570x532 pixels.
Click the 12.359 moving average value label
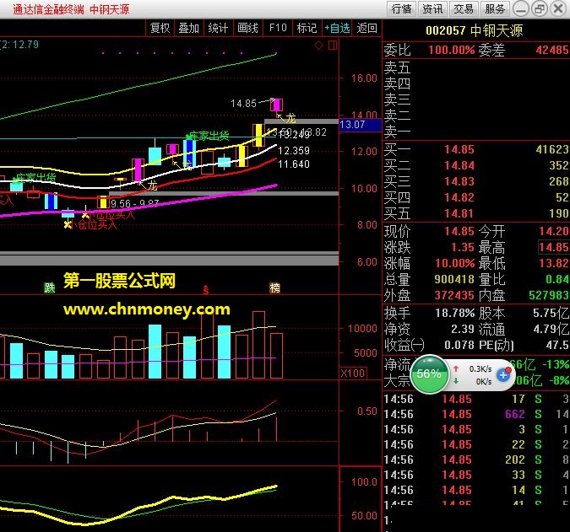pos(294,151)
